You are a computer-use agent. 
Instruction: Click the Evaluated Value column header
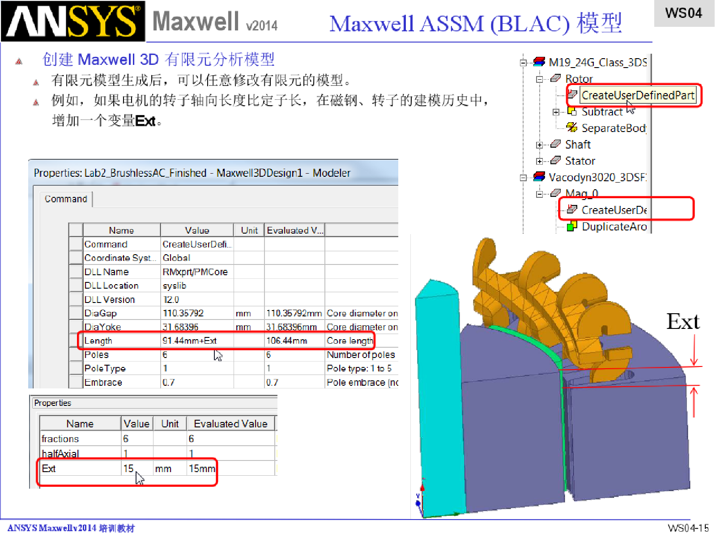pyautogui.click(x=230, y=424)
